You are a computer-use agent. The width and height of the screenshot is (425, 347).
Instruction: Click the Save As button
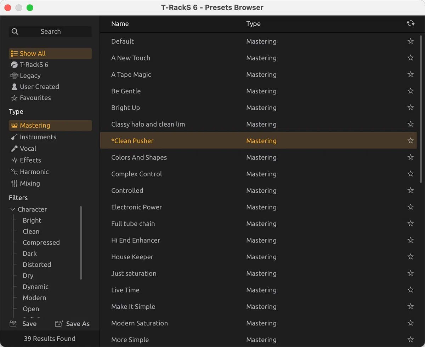point(73,324)
